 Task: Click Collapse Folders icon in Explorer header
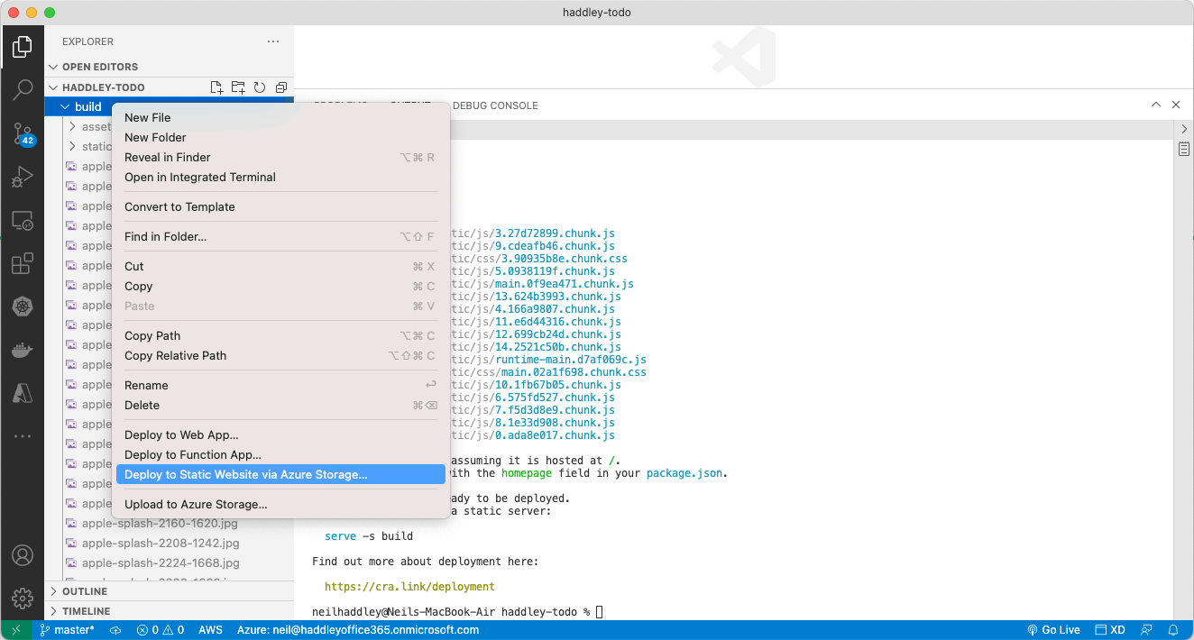[281, 87]
